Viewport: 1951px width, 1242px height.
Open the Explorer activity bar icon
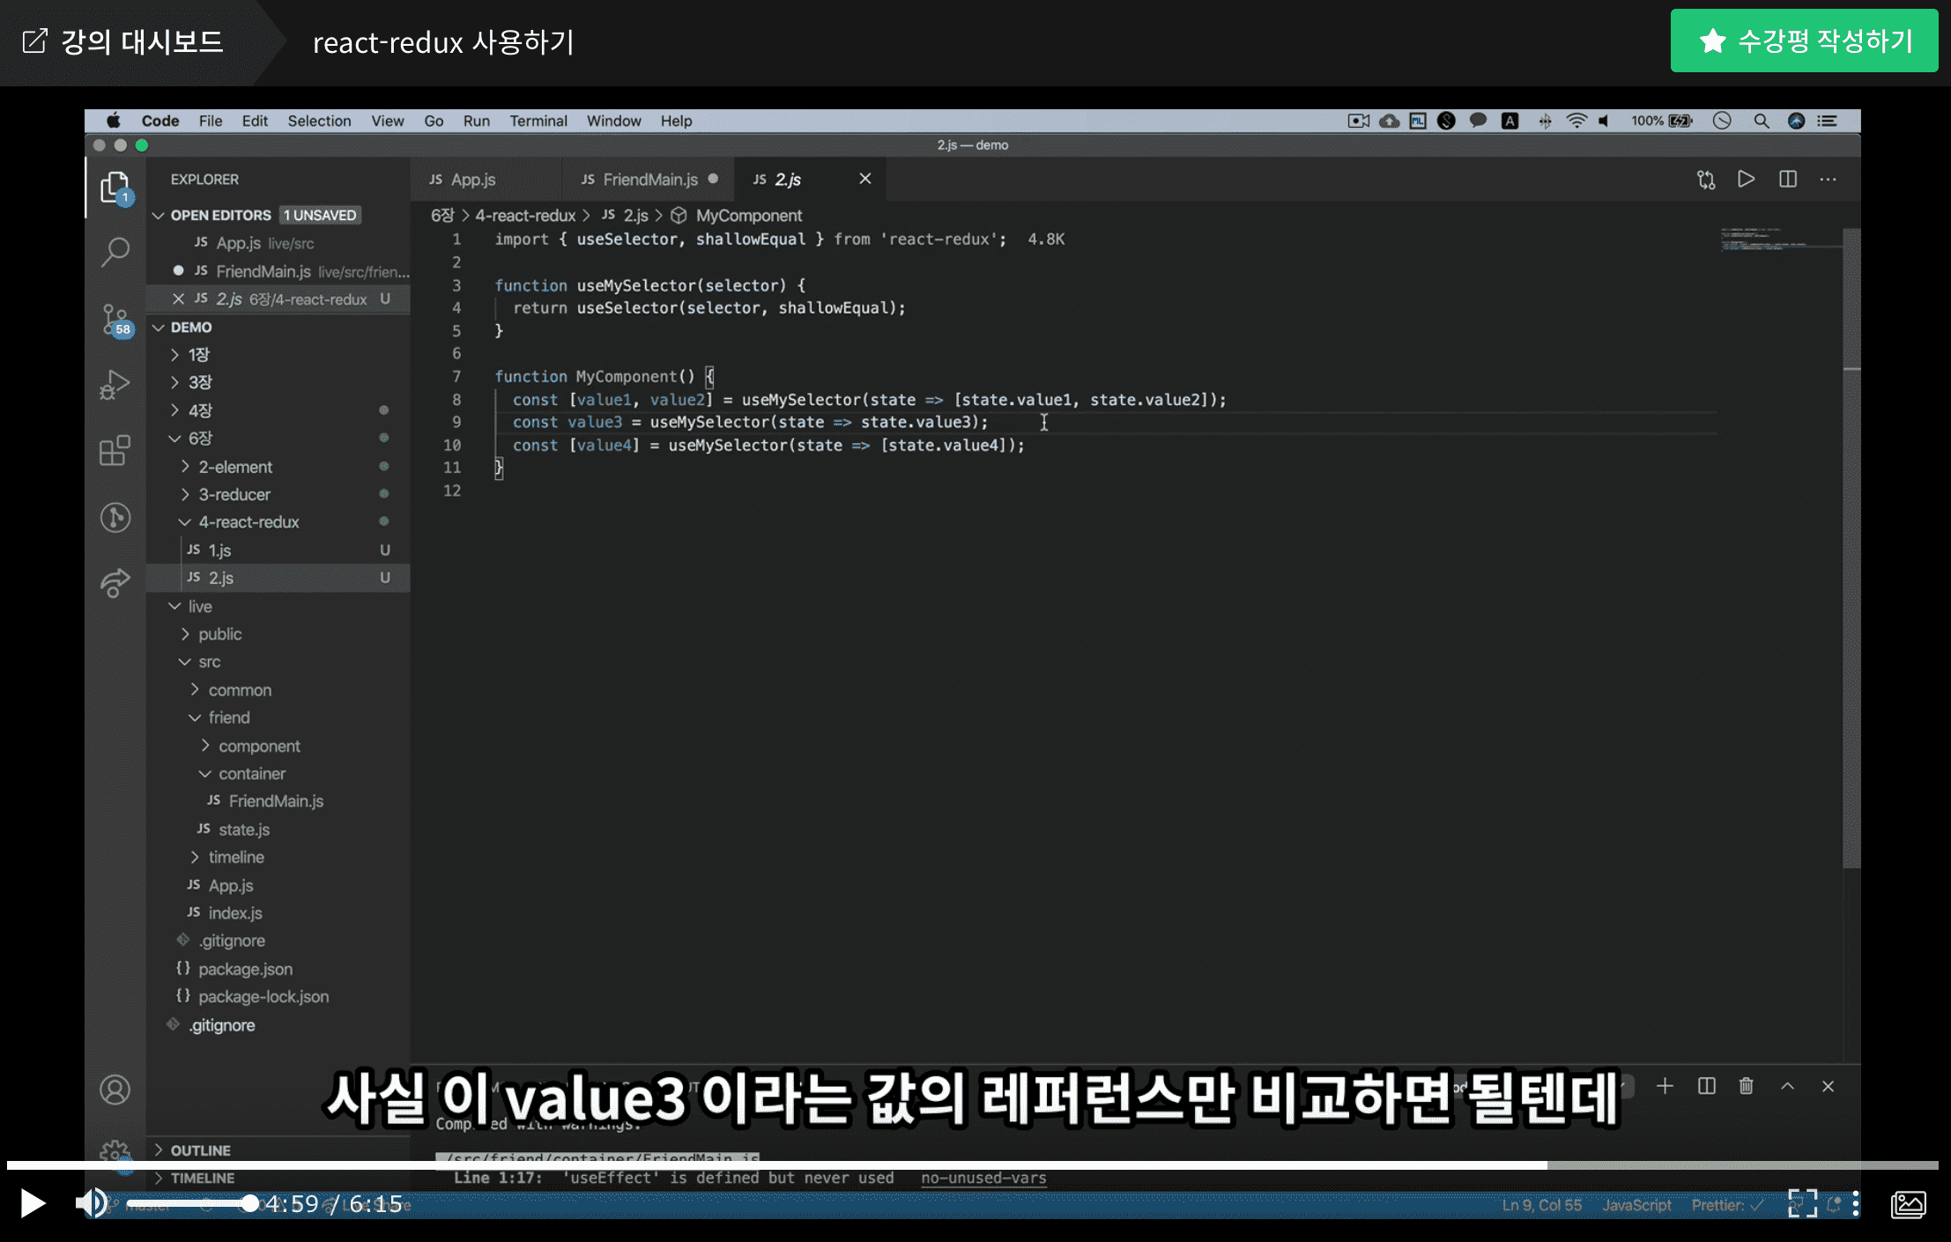tap(115, 187)
